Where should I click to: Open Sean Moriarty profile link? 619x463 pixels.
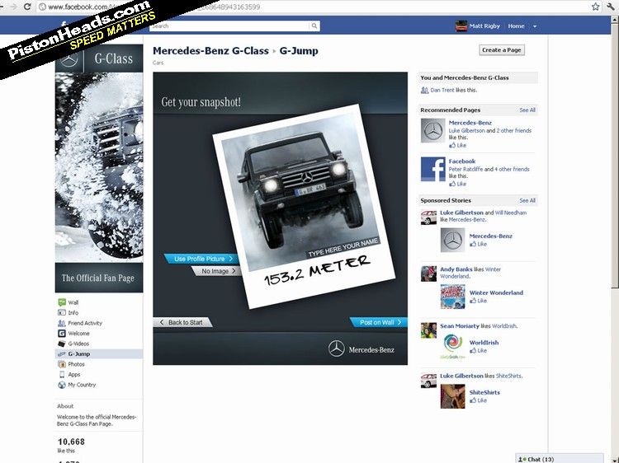tap(460, 326)
